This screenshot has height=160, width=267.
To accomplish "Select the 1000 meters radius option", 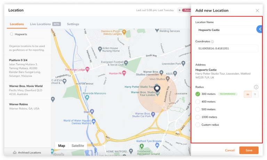I will tap(198, 117).
